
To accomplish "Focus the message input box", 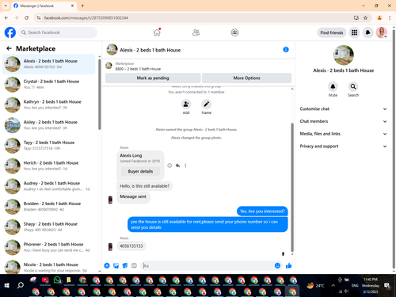I will pos(208,265).
